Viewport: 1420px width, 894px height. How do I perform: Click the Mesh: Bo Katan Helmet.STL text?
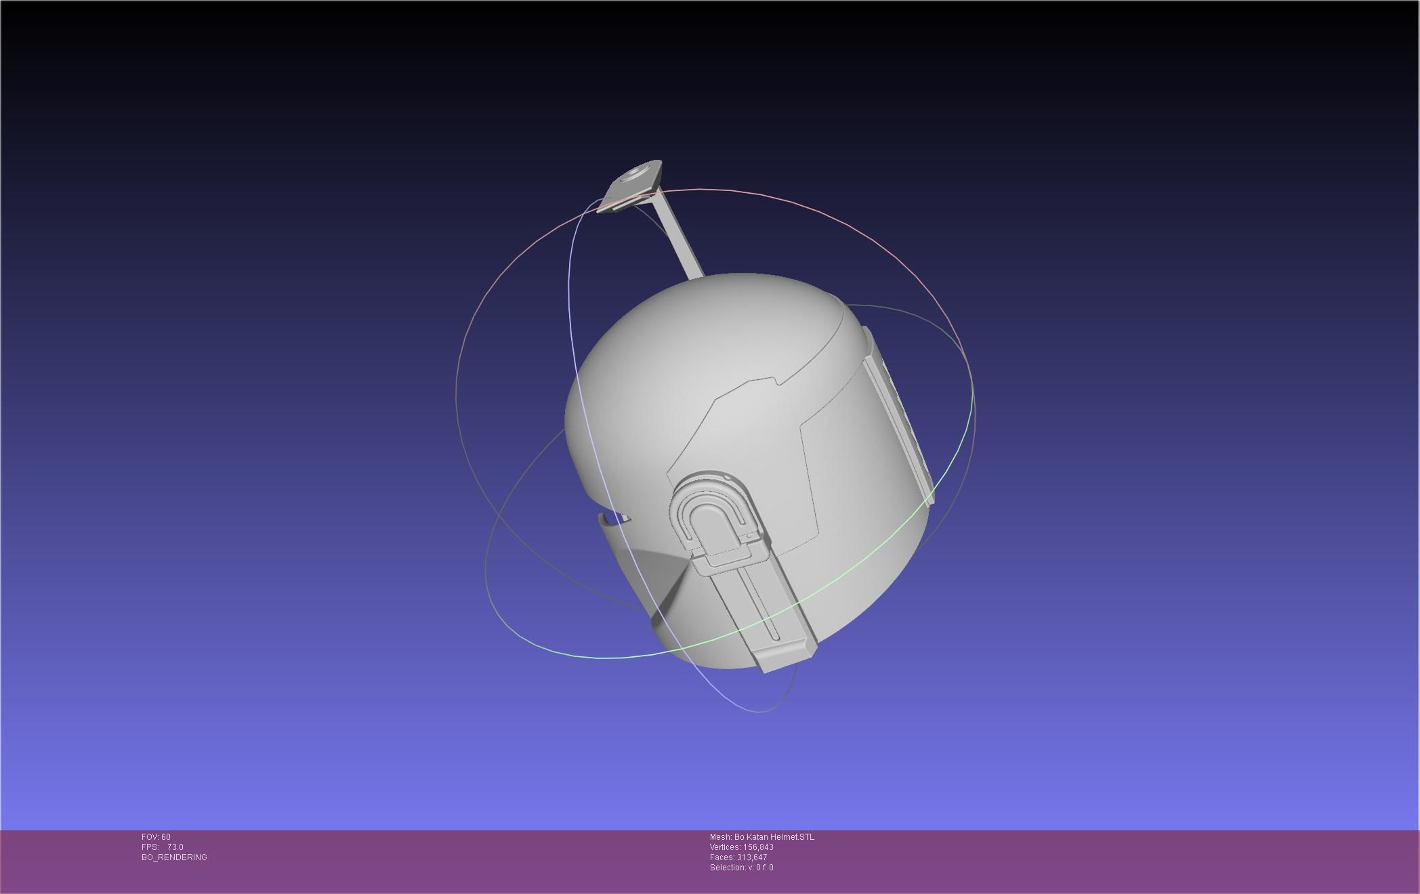pyautogui.click(x=762, y=837)
